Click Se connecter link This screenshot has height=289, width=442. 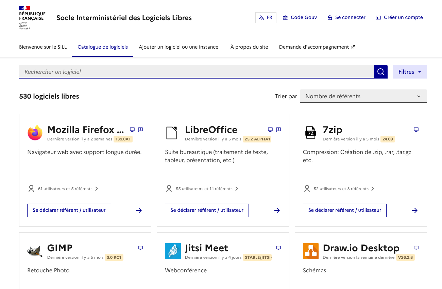pyautogui.click(x=346, y=18)
